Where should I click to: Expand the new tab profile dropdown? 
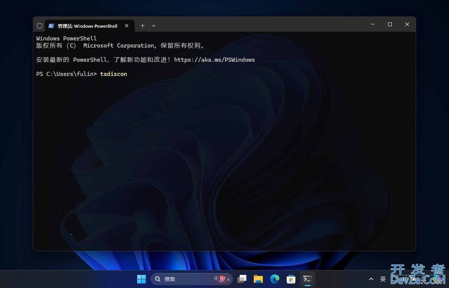(x=154, y=26)
